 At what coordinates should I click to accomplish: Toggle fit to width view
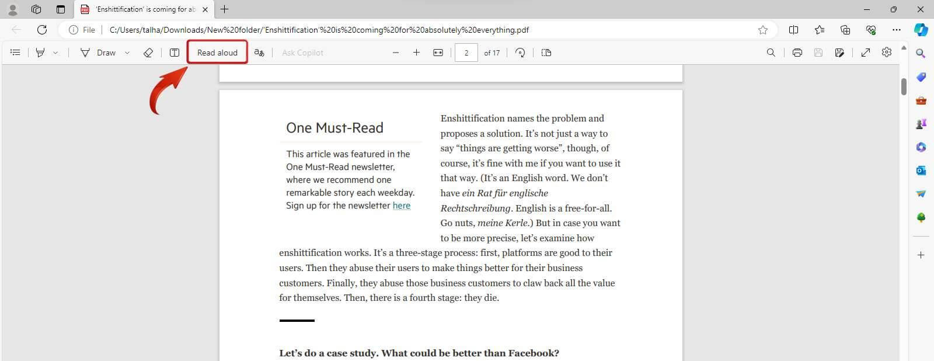[x=438, y=53]
